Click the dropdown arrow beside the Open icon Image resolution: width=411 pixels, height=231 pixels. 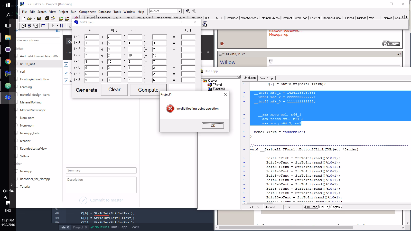pos(34,18)
